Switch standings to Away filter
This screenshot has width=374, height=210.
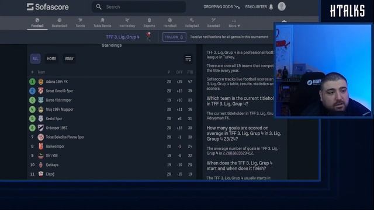point(69,58)
